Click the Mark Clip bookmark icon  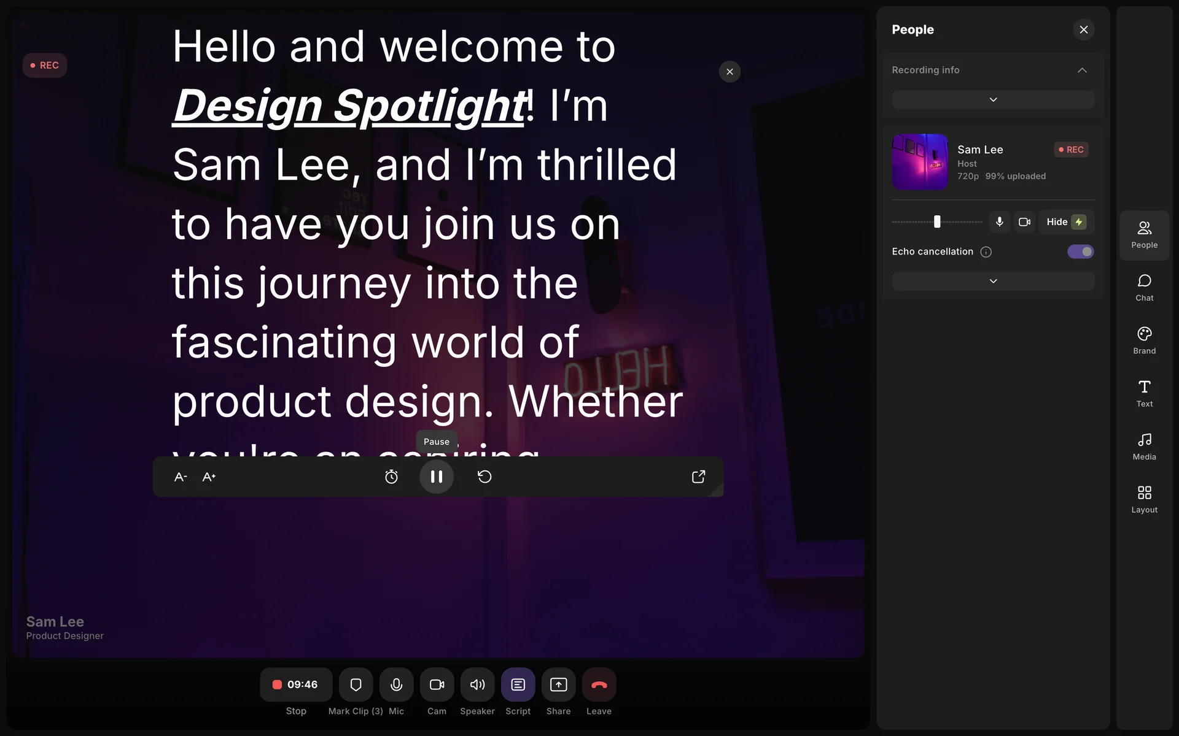coord(356,684)
